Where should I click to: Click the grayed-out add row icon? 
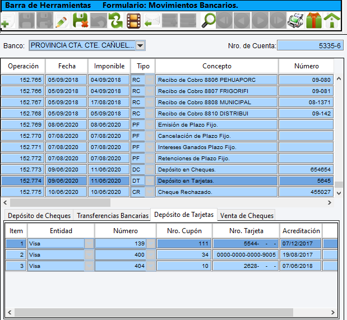tap(170, 21)
